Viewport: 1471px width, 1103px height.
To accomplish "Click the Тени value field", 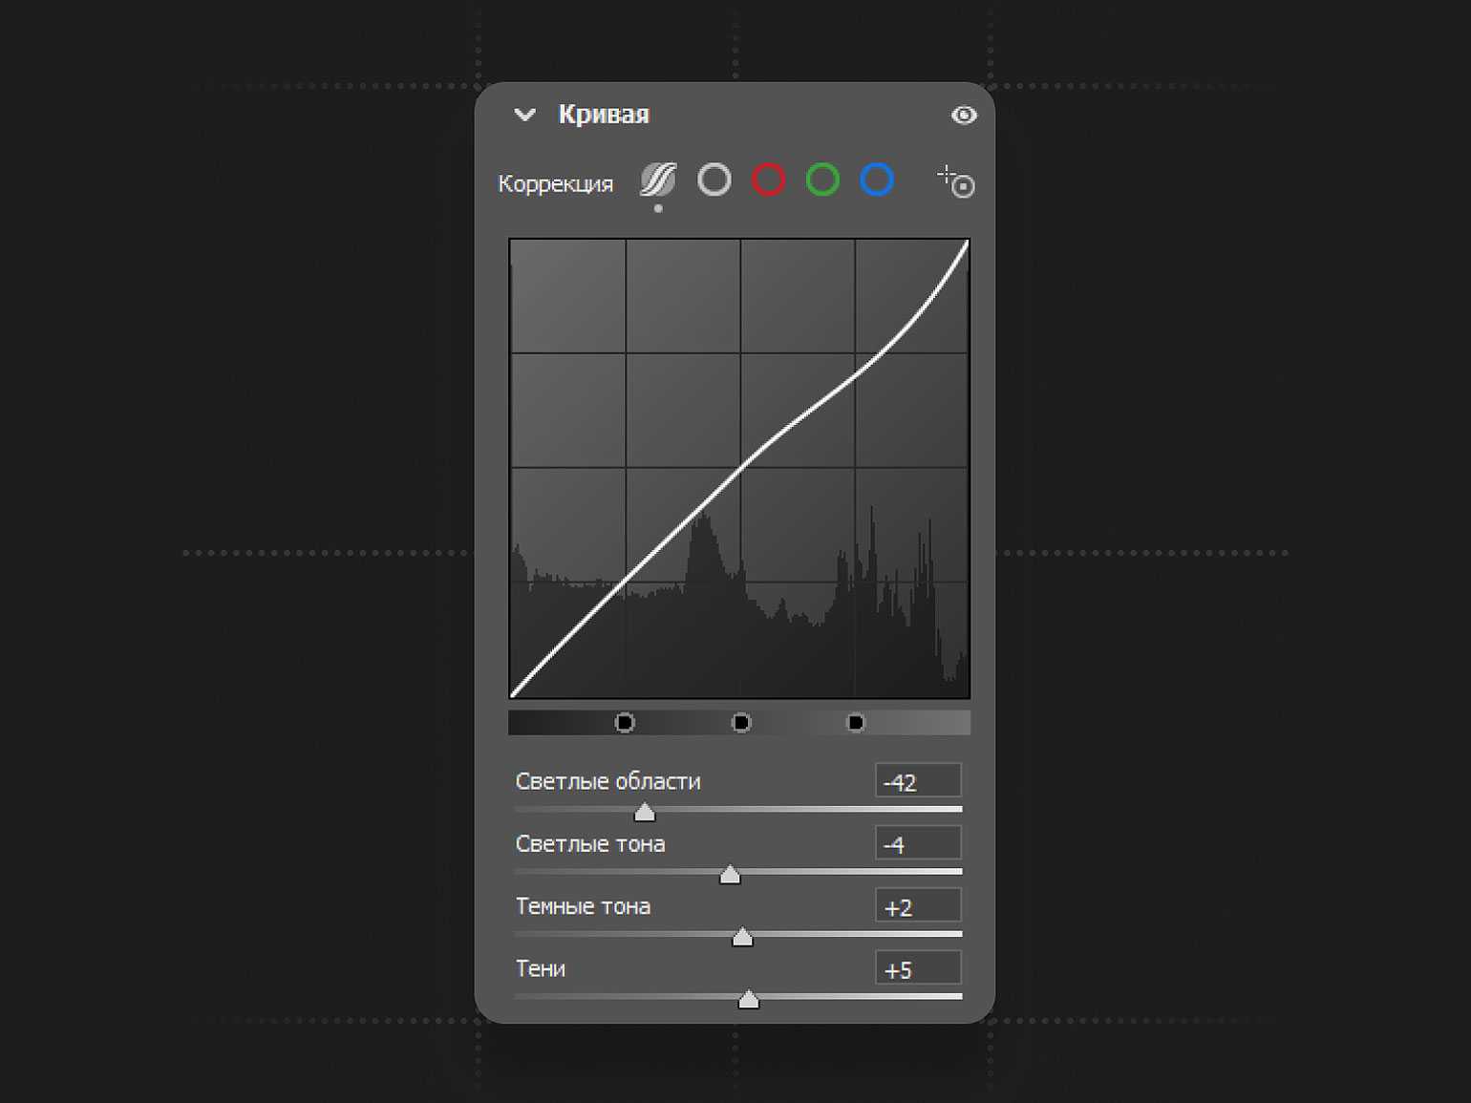I will [917, 969].
